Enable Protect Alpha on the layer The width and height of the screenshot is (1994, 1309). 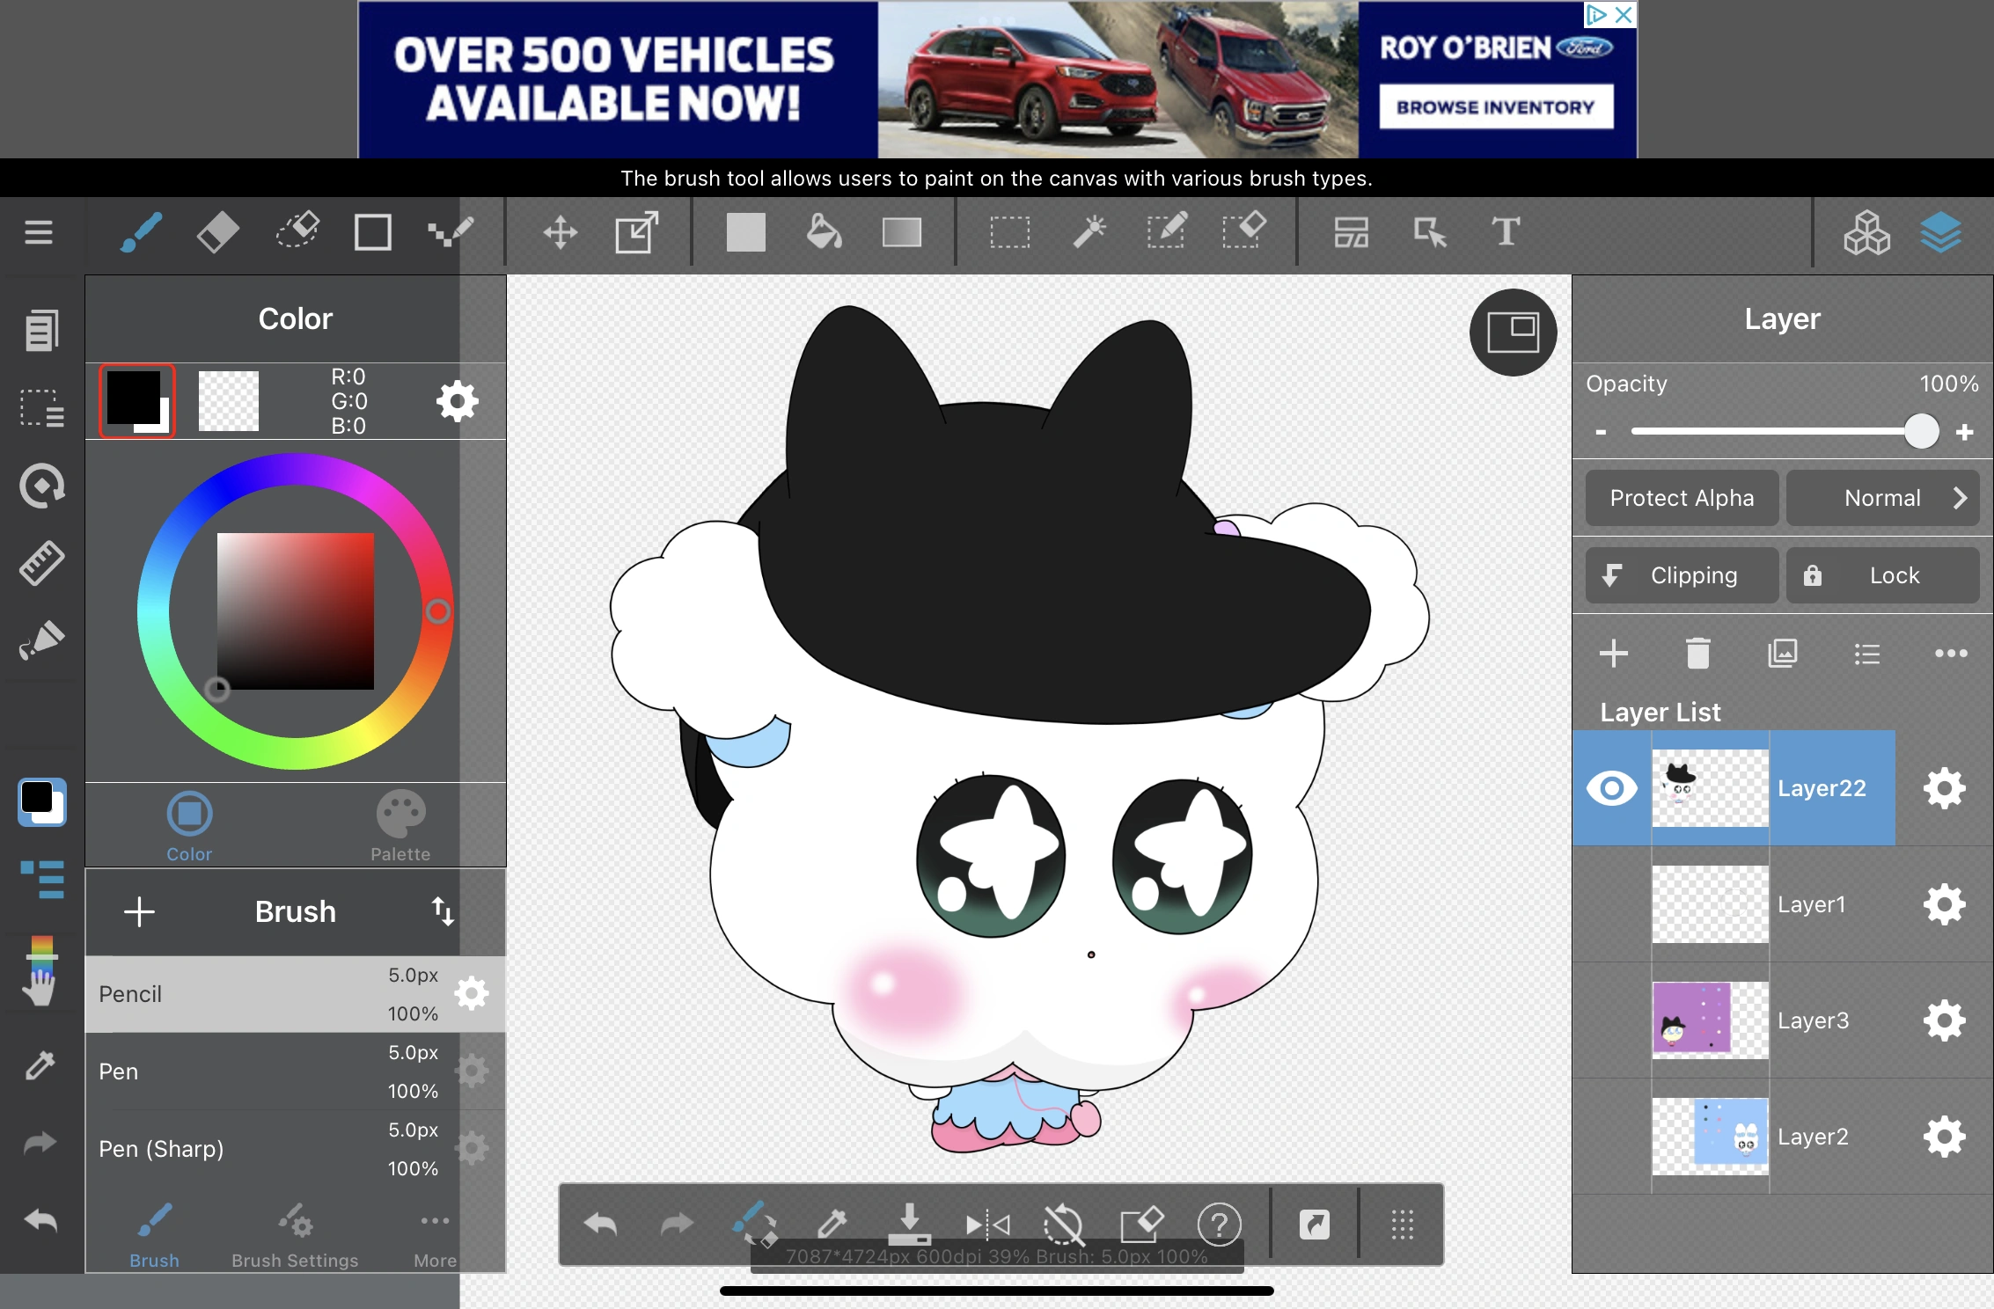[1681, 498]
